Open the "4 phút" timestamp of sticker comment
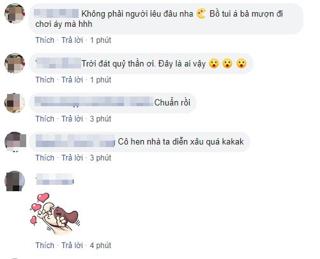The image size is (320, 259). (x=100, y=246)
